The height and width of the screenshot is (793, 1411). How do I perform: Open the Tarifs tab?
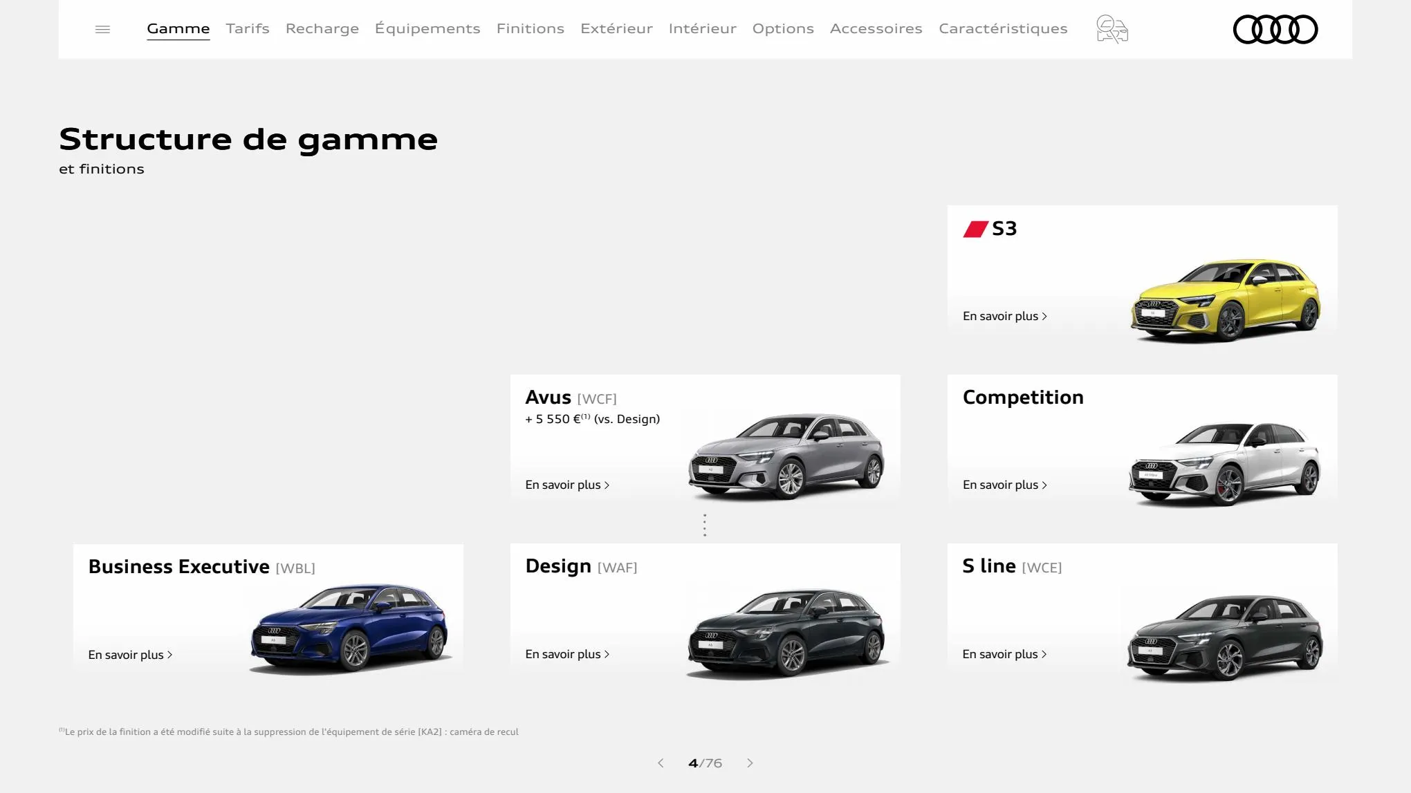(x=248, y=28)
